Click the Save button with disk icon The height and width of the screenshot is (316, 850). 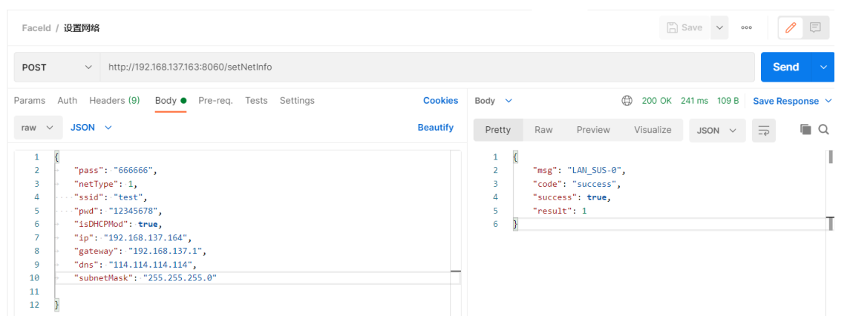[684, 27]
